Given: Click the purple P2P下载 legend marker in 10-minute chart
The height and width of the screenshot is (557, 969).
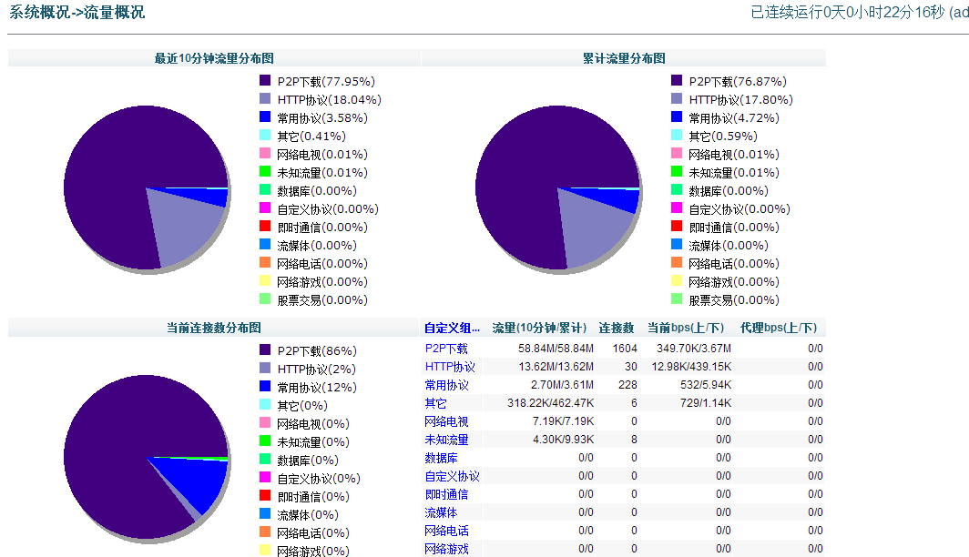Looking at the screenshot, I should 265,81.
